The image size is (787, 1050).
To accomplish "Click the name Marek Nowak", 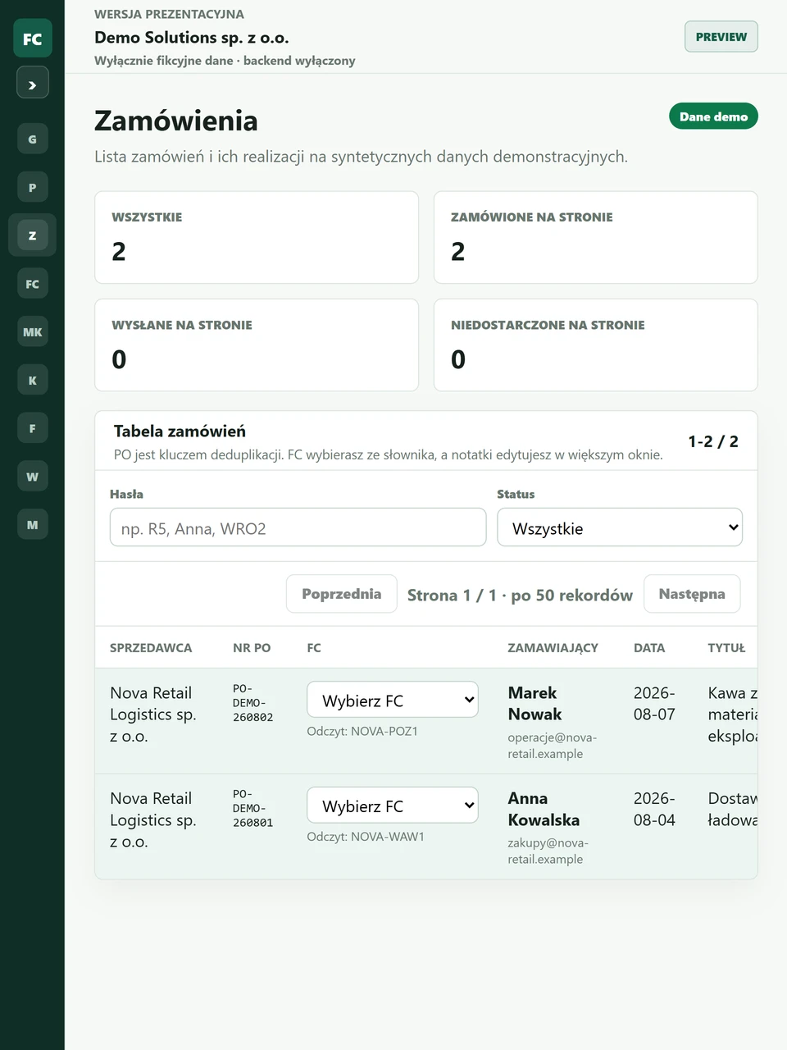I will pos(535,703).
